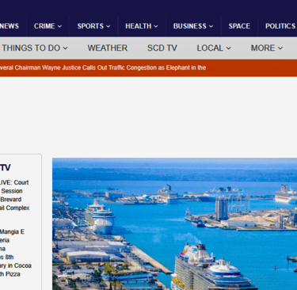Expand the BUSINESS dropdown chevron
This screenshot has width=297, height=290.
[x=211, y=26]
